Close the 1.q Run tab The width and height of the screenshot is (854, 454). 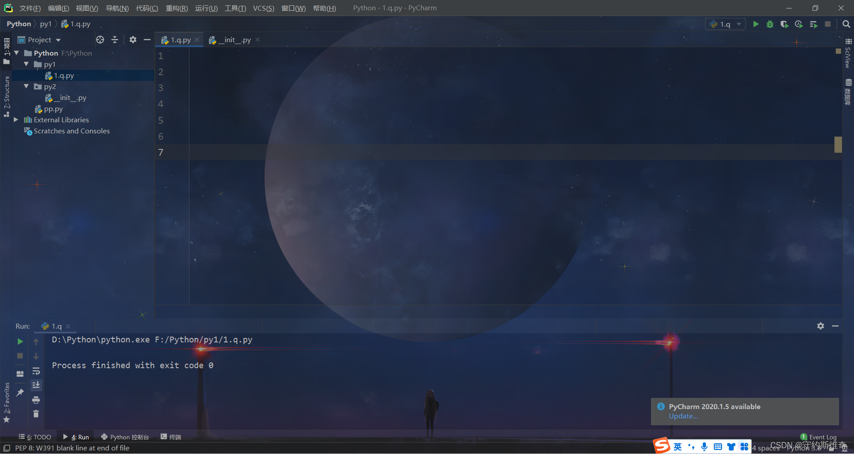(68, 326)
